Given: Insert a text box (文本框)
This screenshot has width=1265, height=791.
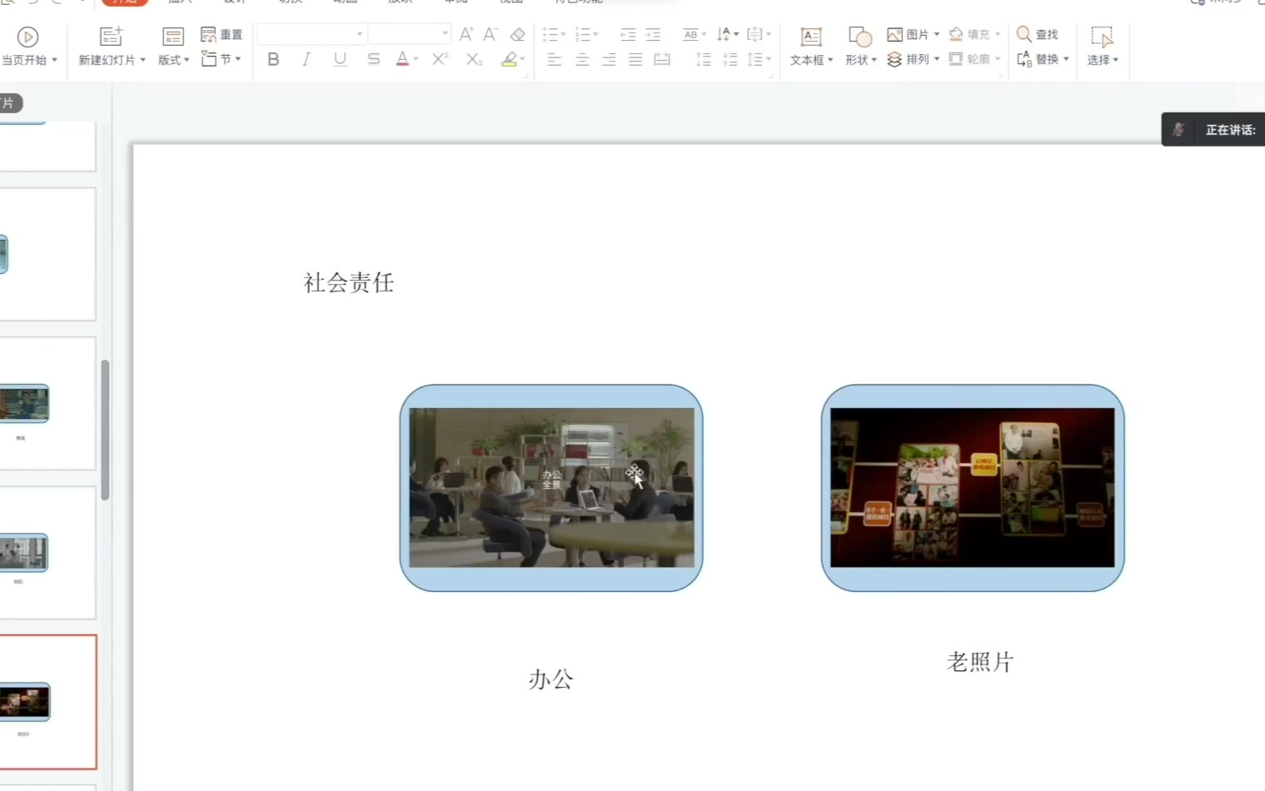Looking at the screenshot, I should click(x=810, y=46).
